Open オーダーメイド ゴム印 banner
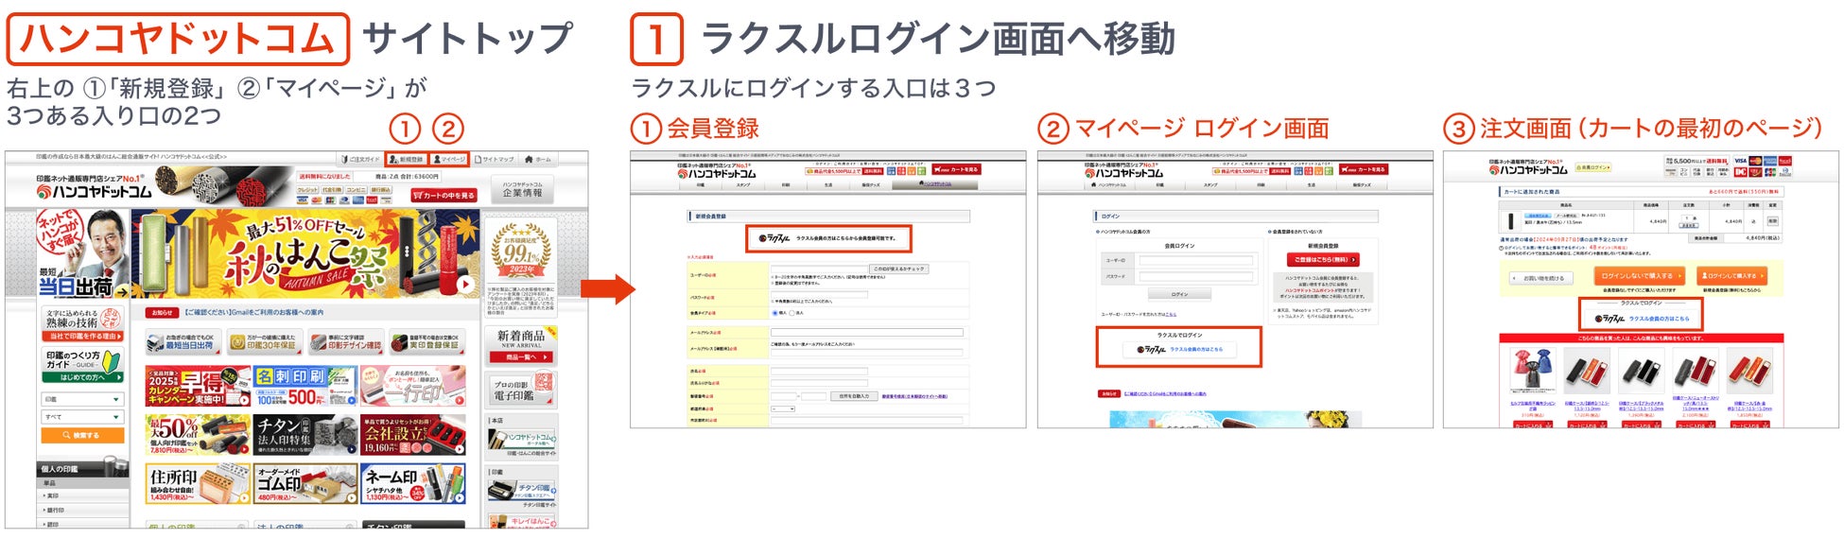The image size is (1844, 538). click(x=305, y=483)
